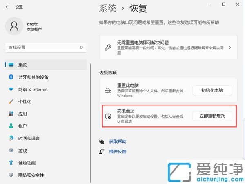
Task: Click the sidebar vertical scrollbar
Action: (90, 123)
